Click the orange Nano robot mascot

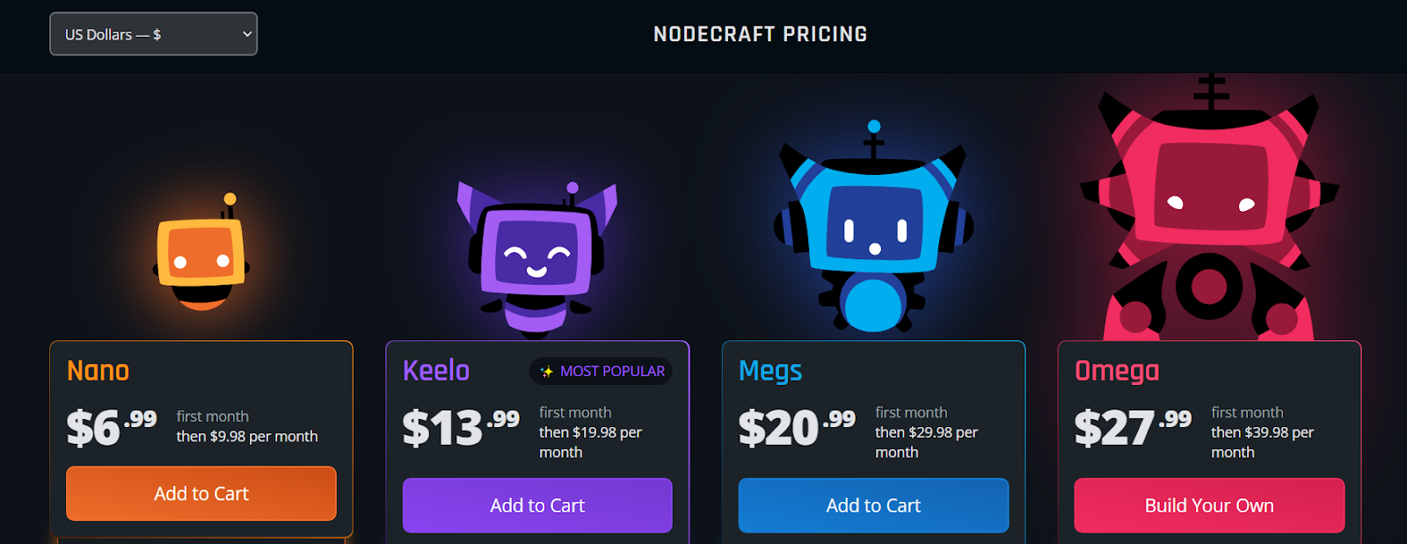coord(201,252)
